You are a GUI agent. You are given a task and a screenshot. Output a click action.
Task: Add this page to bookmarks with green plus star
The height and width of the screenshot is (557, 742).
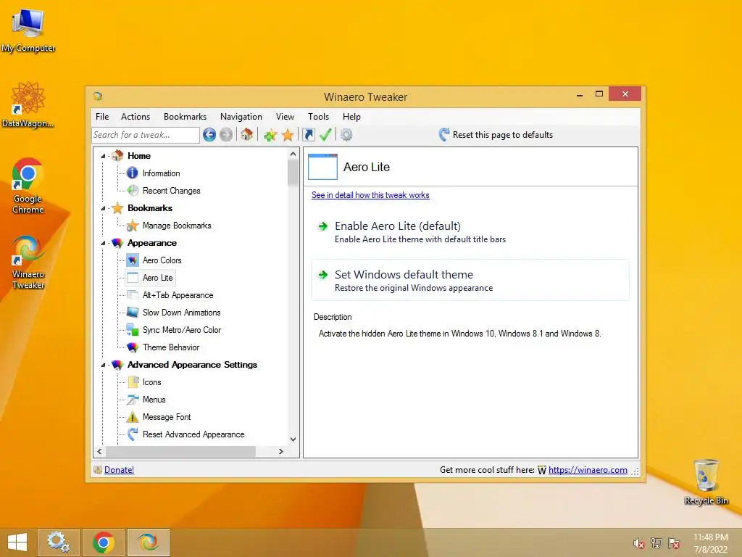(270, 135)
